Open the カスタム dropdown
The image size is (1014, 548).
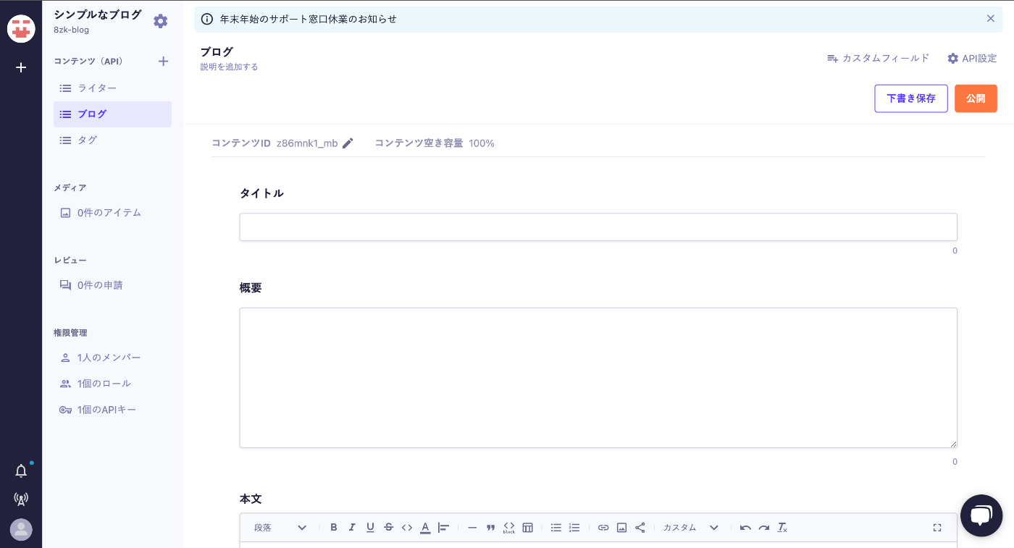pos(690,528)
